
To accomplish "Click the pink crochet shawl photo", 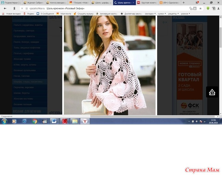I will tap(110, 65).
